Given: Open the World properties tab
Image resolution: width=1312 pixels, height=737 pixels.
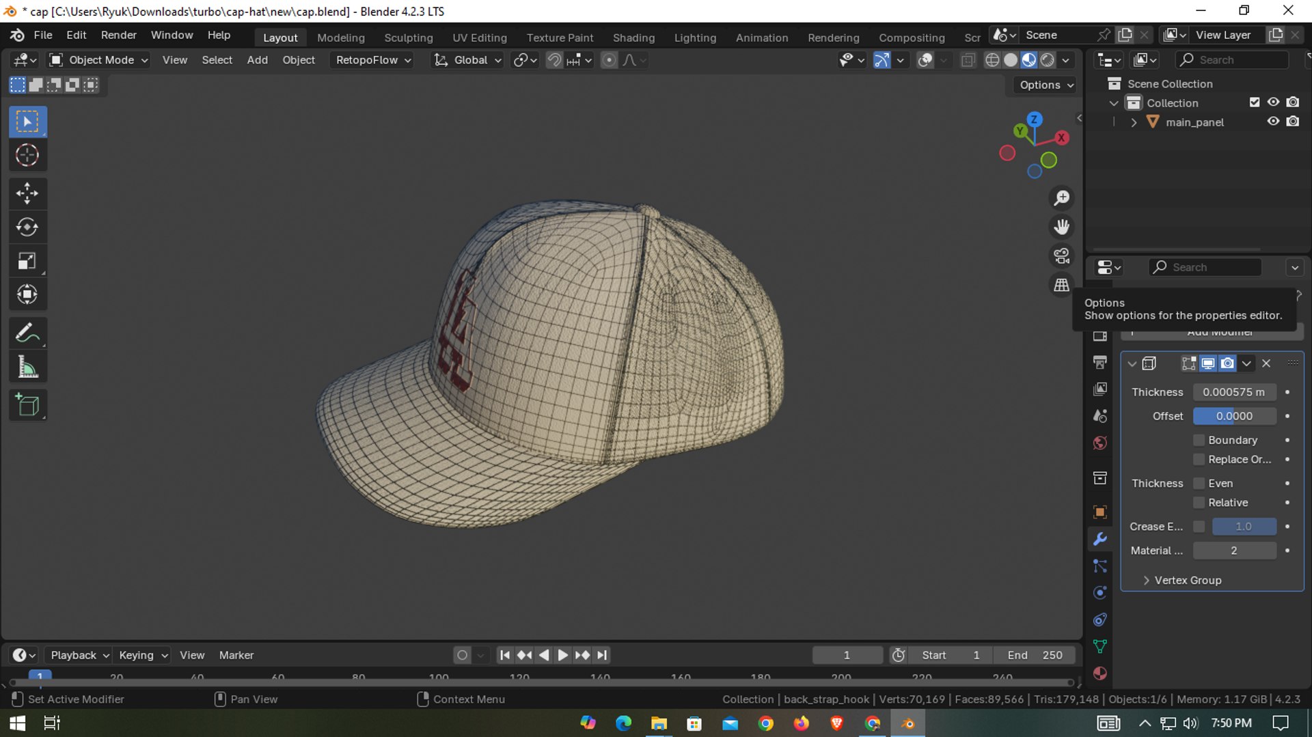Looking at the screenshot, I should [x=1099, y=443].
